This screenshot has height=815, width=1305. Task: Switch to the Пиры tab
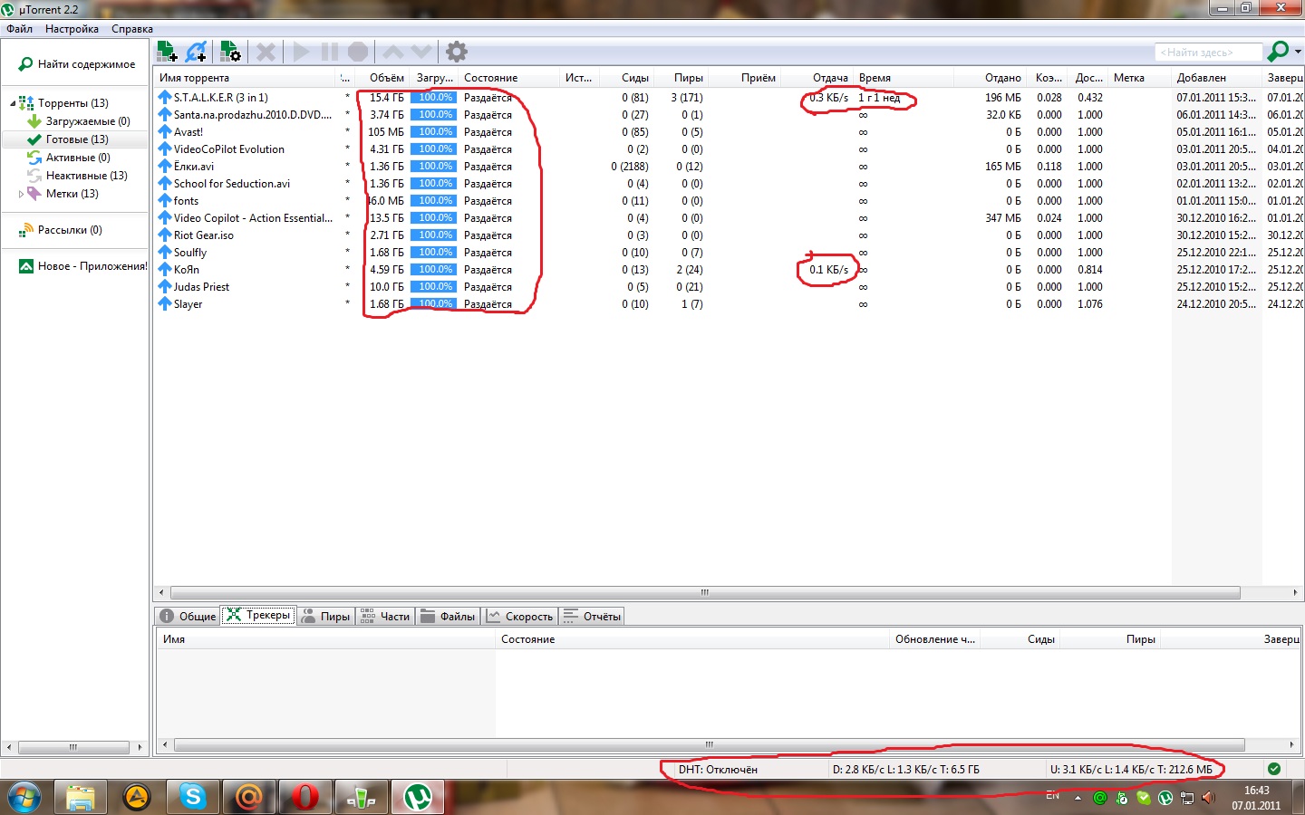tap(326, 617)
